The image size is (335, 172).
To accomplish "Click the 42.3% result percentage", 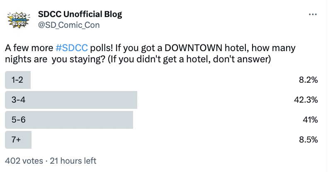I will coord(306,100).
